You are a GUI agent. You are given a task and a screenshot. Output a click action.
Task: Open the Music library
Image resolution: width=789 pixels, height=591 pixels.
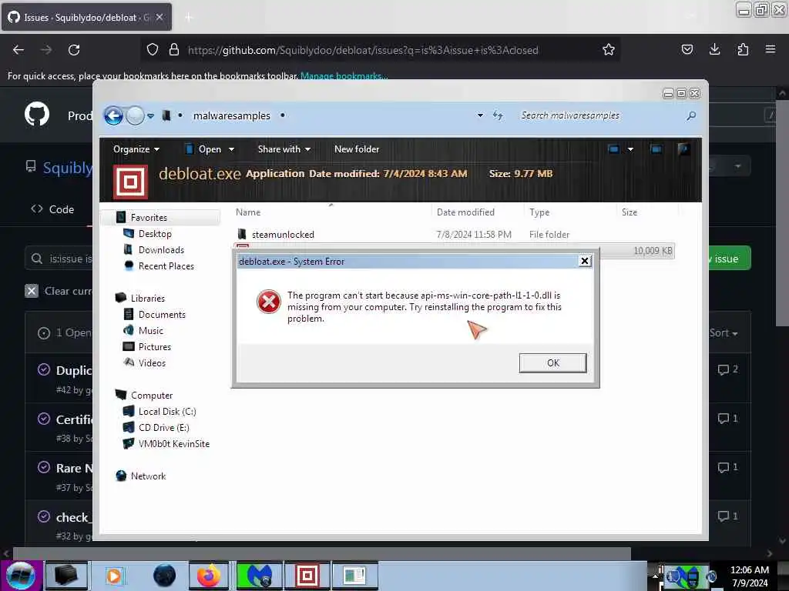tap(150, 331)
